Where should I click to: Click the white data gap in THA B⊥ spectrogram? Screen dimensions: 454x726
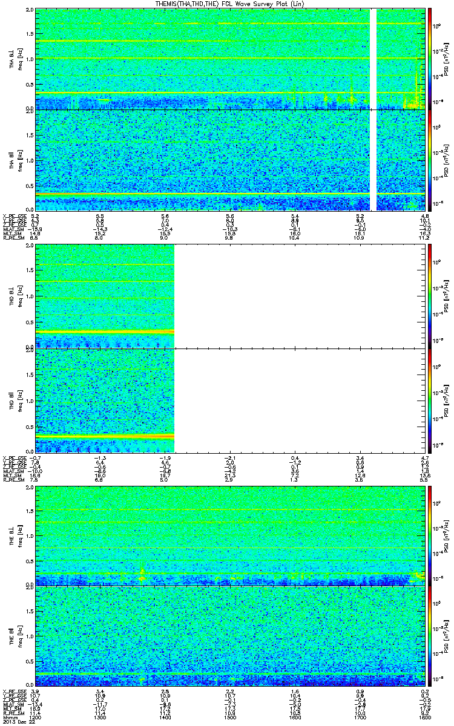click(373, 59)
